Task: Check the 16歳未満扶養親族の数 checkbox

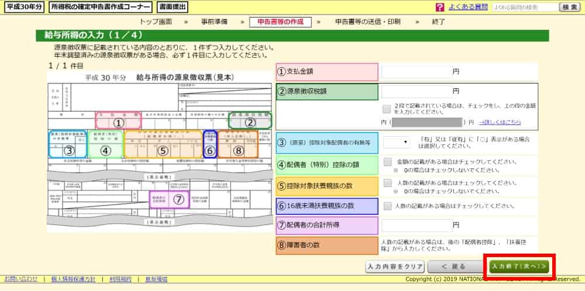Action: [387, 206]
